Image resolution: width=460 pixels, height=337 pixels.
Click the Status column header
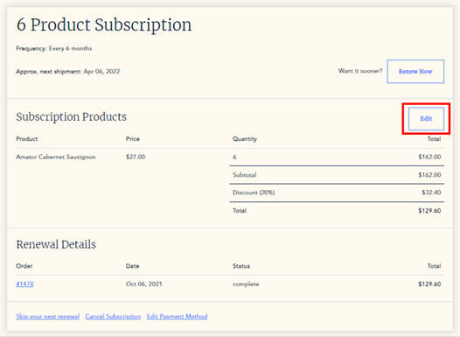coord(241,266)
